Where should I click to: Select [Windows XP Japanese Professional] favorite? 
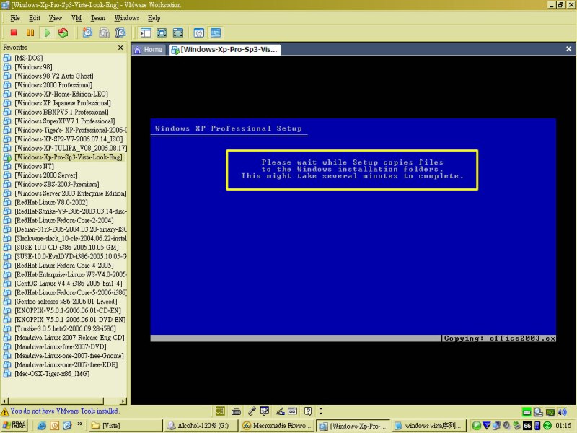(x=63, y=102)
